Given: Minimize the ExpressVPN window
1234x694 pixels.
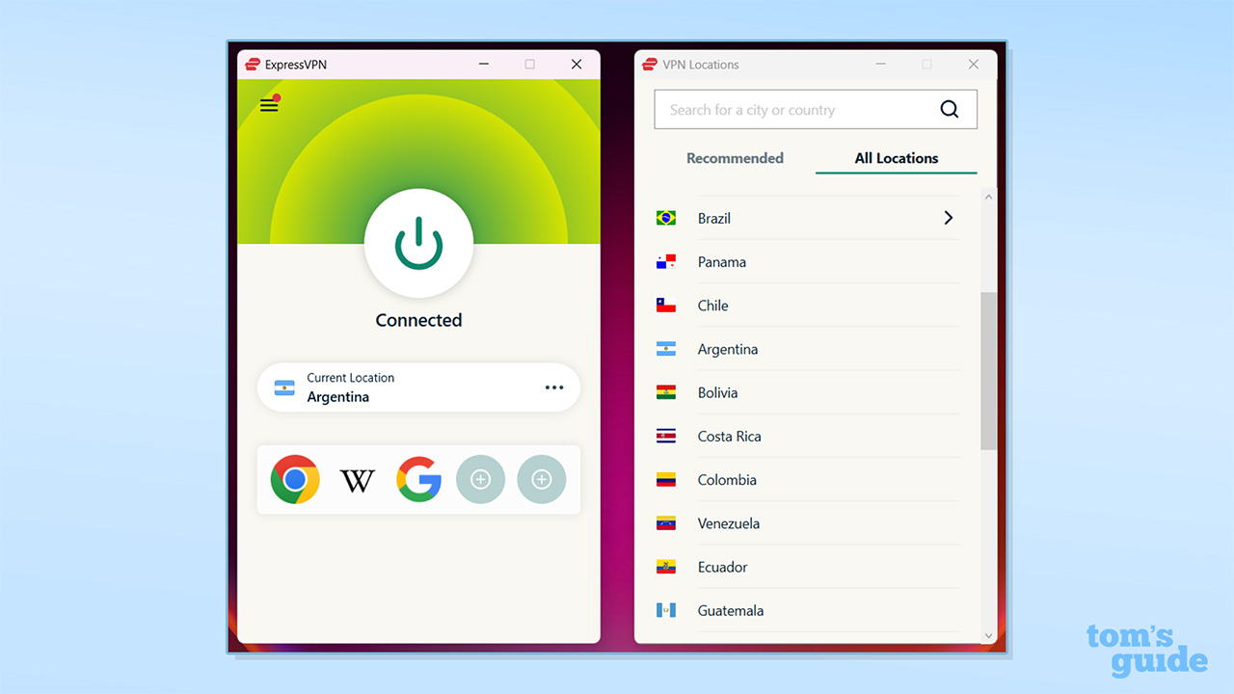Looking at the screenshot, I should (x=483, y=65).
